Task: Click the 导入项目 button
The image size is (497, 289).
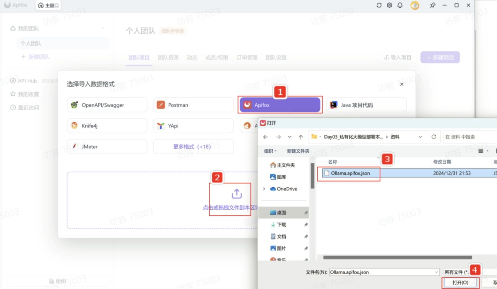Action: pyautogui.click(x=398, y=57)
